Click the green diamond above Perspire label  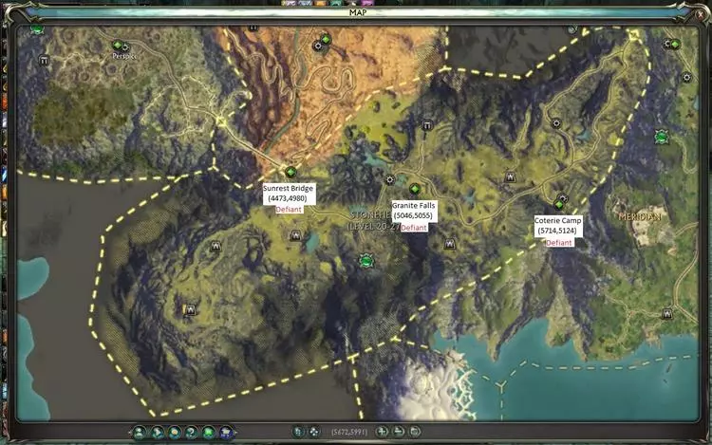(118, 45)
